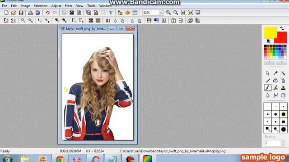Viewport: 289px width, 162px height.
Task: Save the image with floppy disk icon
Action: click(x=21, y=13)
